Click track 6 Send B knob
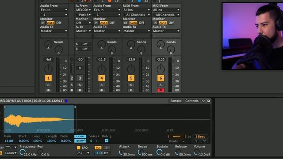283x159 pixels. click(171, 49)
